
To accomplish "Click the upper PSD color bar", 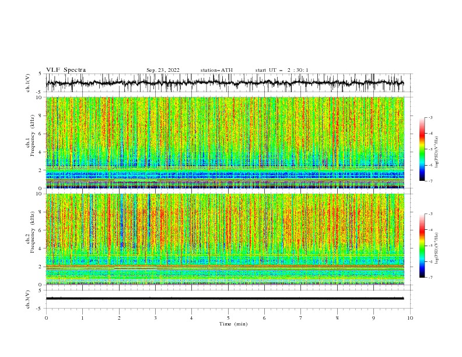I will (422, 149).
